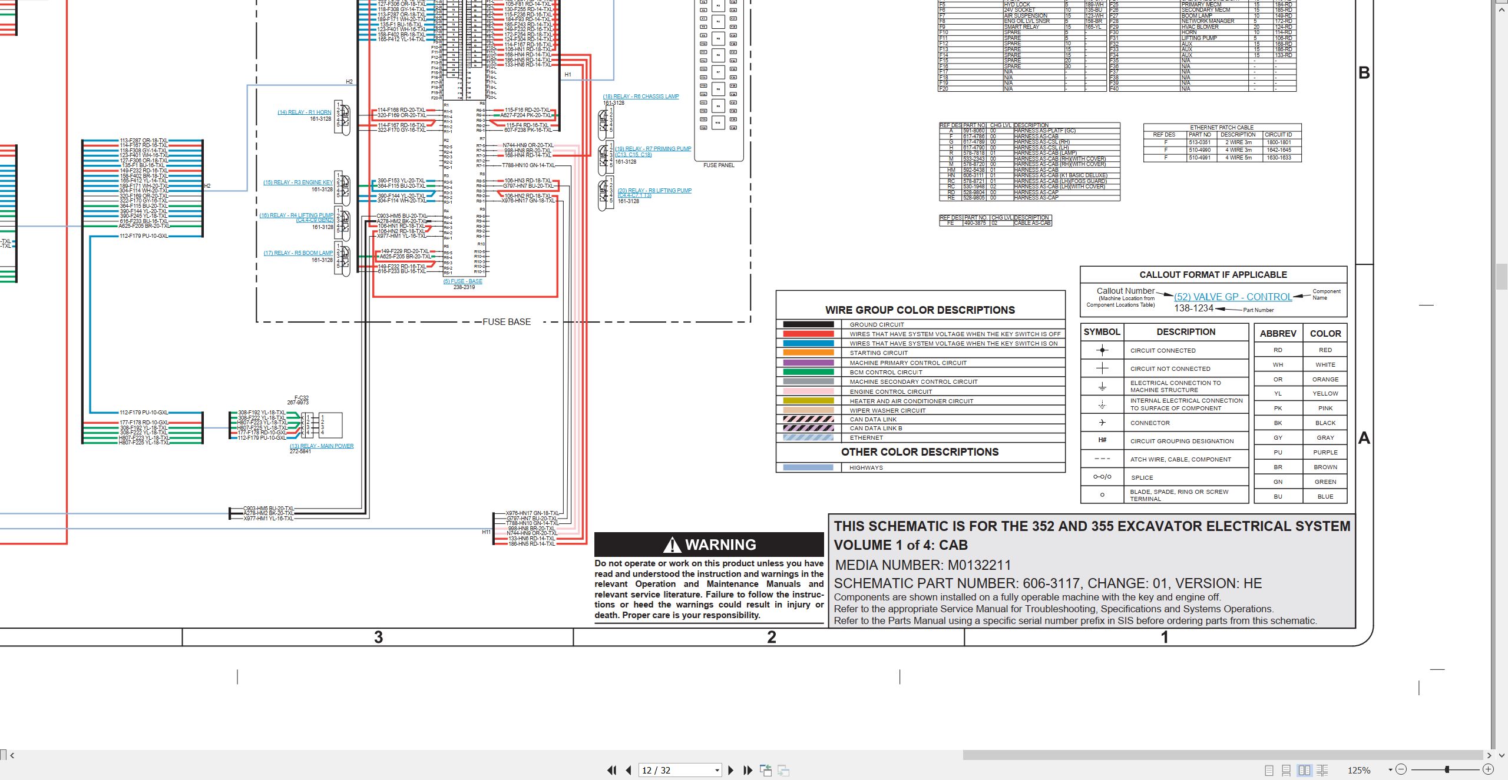Click 'VOLUME 1 of 4: CAB' title
This screenshot has height=780, width=1508.
pyautogui.click(x=901, y=545)
